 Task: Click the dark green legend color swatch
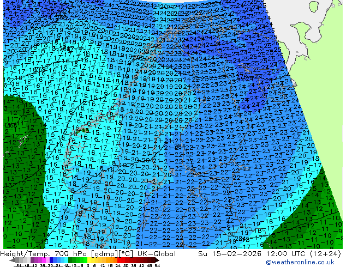click(70, 260)
